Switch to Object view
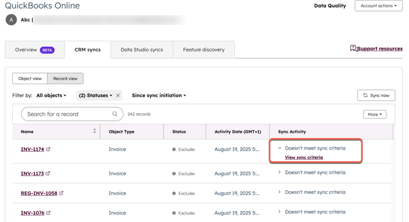This screenshot has width=409, height=222. coord(30,78)
